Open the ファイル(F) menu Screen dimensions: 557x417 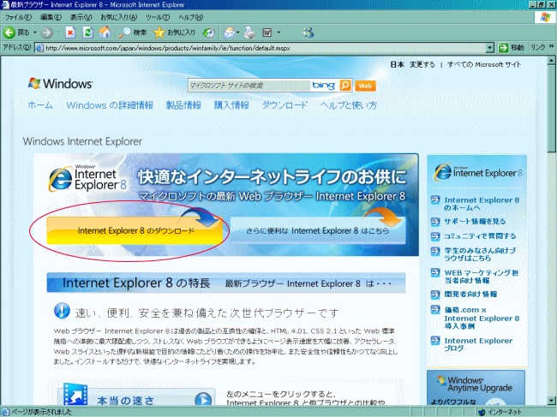point(18,17)
